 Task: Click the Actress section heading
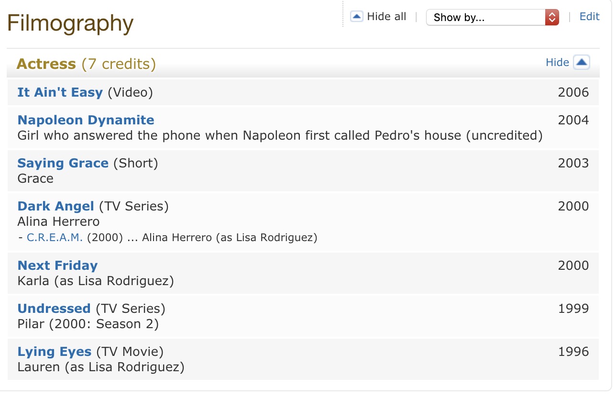[46, 64]
